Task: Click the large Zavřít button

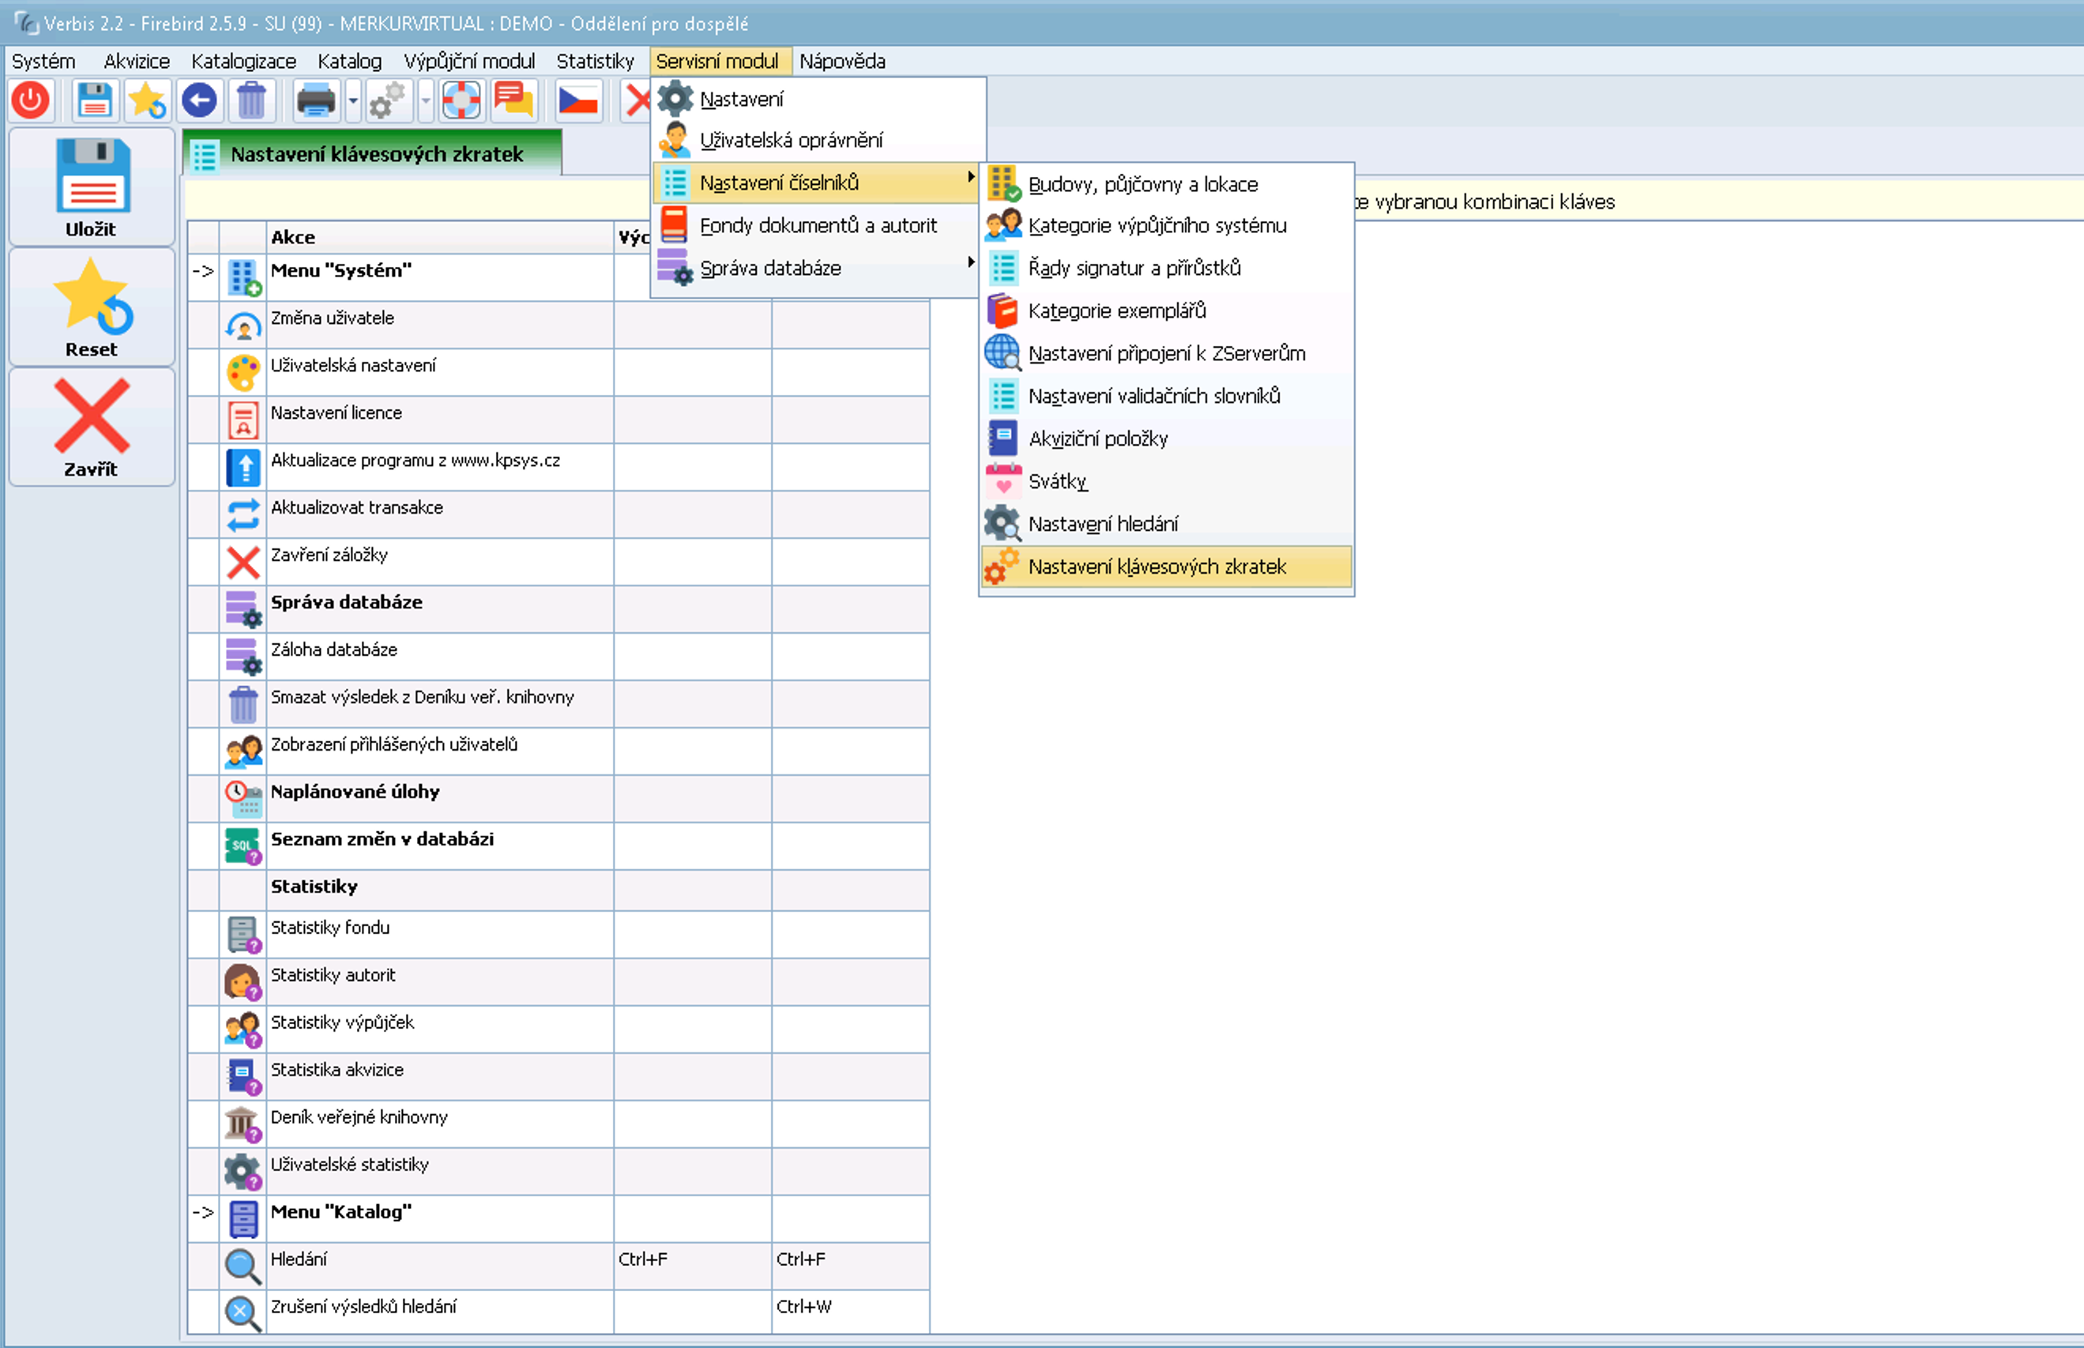Action: 92,427
